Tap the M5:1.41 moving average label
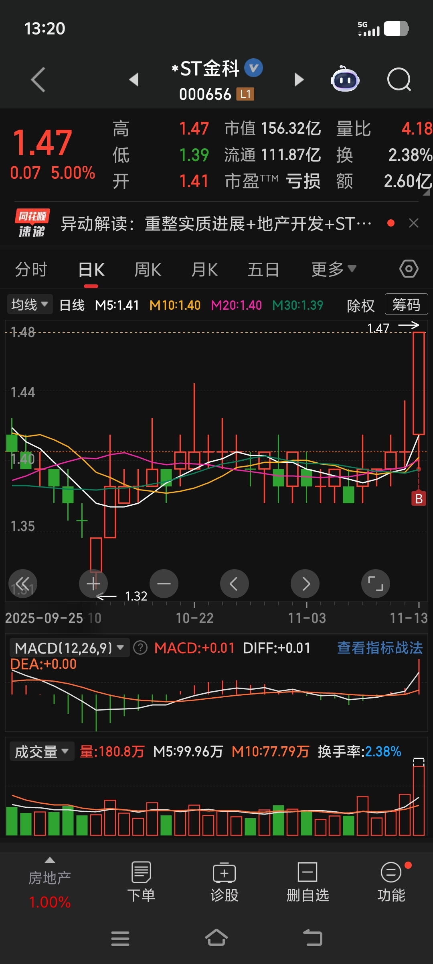This screenshot has height=964, width=433. 117,305
